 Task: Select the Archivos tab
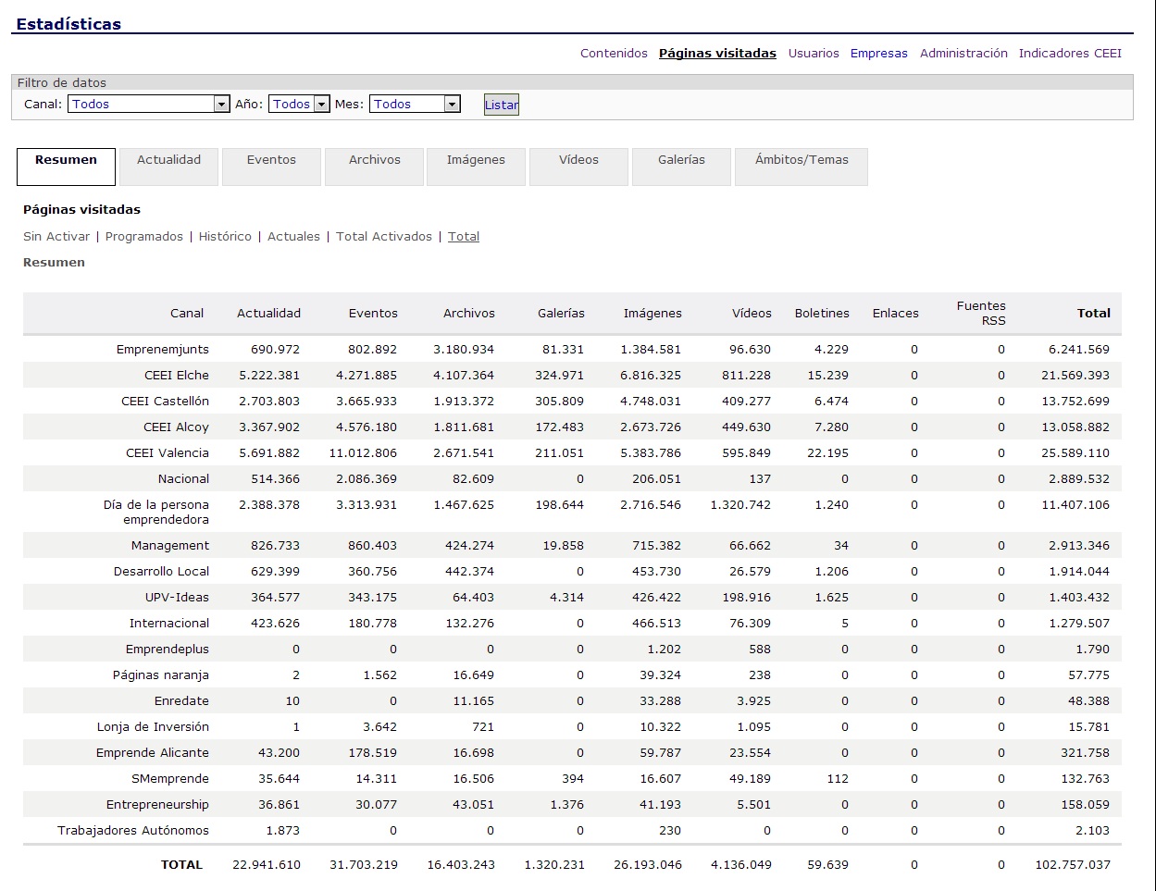[374, 161]
